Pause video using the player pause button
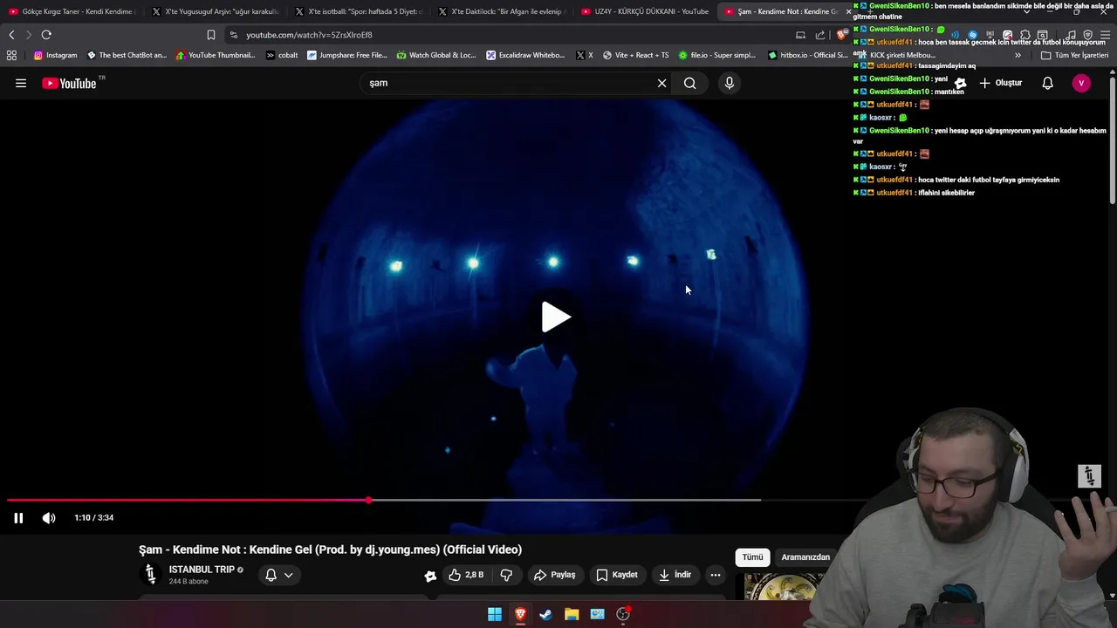 pyautogui.click(x=18, y=517)
